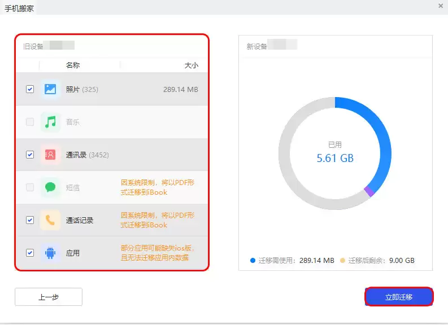Click the 新设备 panel title
This screenshot has height=325, width=448.
tap(257, 46)
